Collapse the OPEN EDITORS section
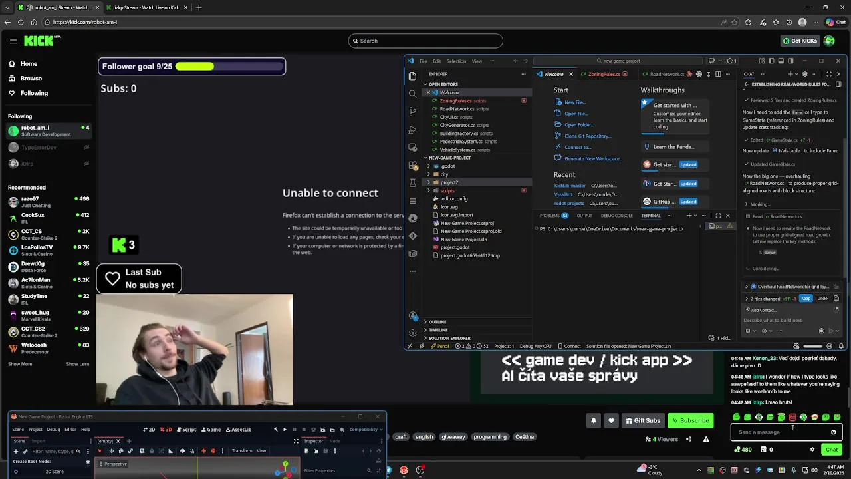 click(x=443, y=84)
